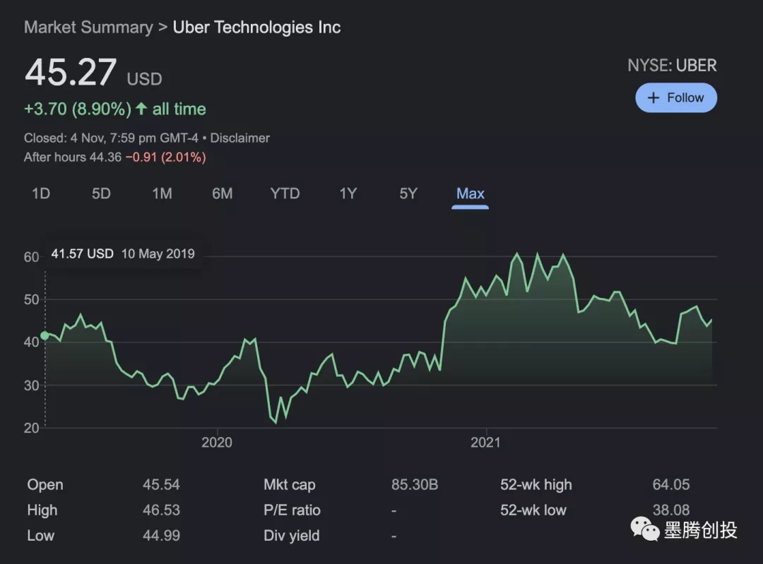Click the 2020 label on chart axis
The image size is (763, 564).
(x=216, y=443)
